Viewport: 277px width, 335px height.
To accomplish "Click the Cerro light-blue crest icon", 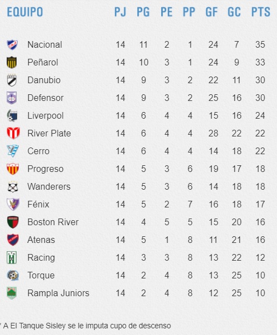I will 13,151.
